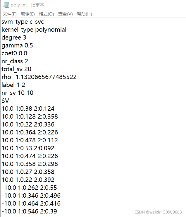This screenshot has width=186, height=217.
Task: Click the Notepad icon in title bar
Action: coord(6,5)
